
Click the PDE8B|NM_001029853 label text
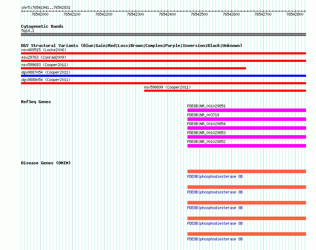coord(206,133)
